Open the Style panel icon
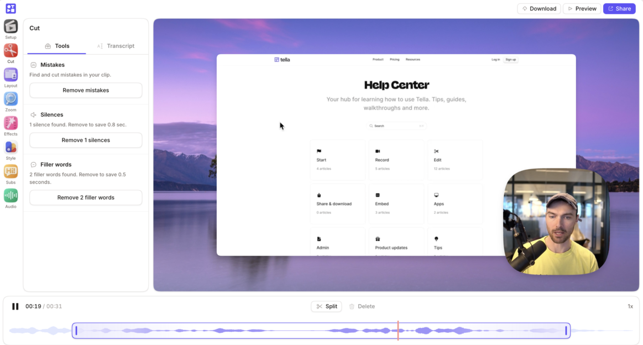Image resolution: width=643 pixels, height=345 pixels. tap(11, 147)
